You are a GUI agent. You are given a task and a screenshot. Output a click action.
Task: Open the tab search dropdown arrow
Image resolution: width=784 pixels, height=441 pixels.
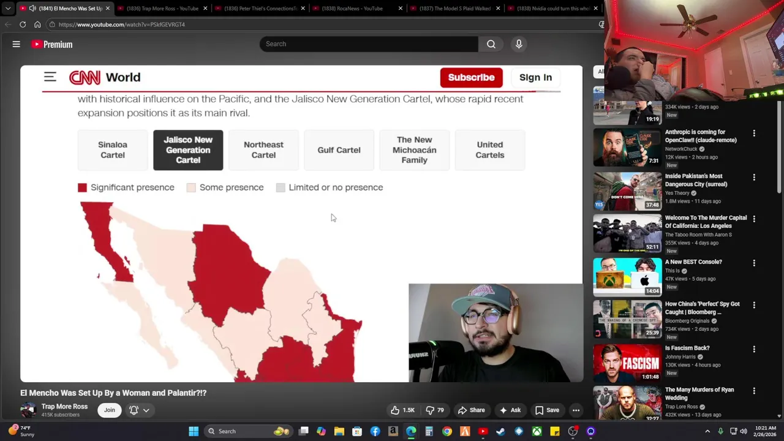pyautogui.click(x=7, y=9)
